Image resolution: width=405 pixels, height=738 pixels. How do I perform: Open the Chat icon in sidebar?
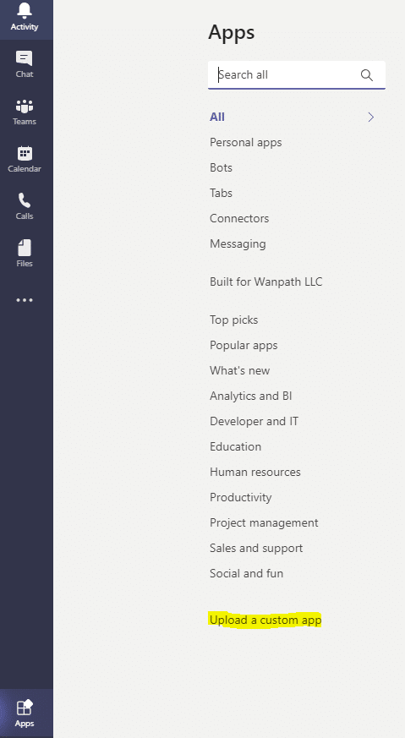pos(24,57)
